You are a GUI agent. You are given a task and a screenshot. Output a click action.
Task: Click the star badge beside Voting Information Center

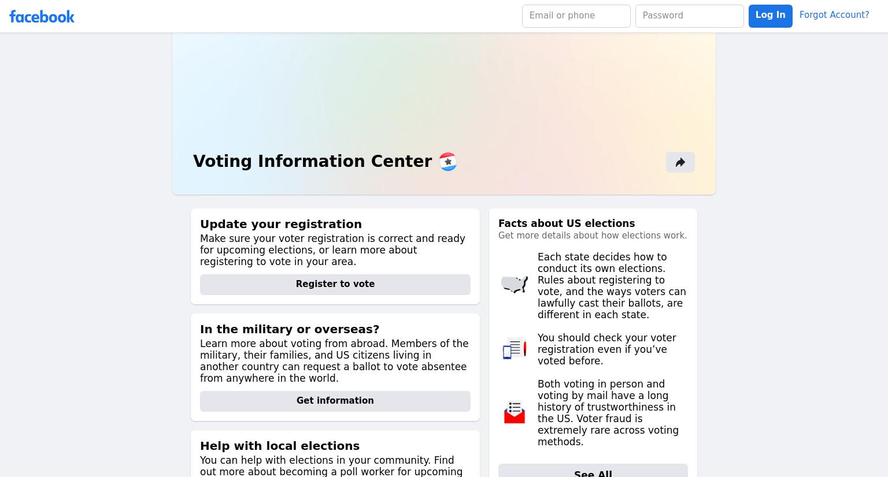click(448, 162)
